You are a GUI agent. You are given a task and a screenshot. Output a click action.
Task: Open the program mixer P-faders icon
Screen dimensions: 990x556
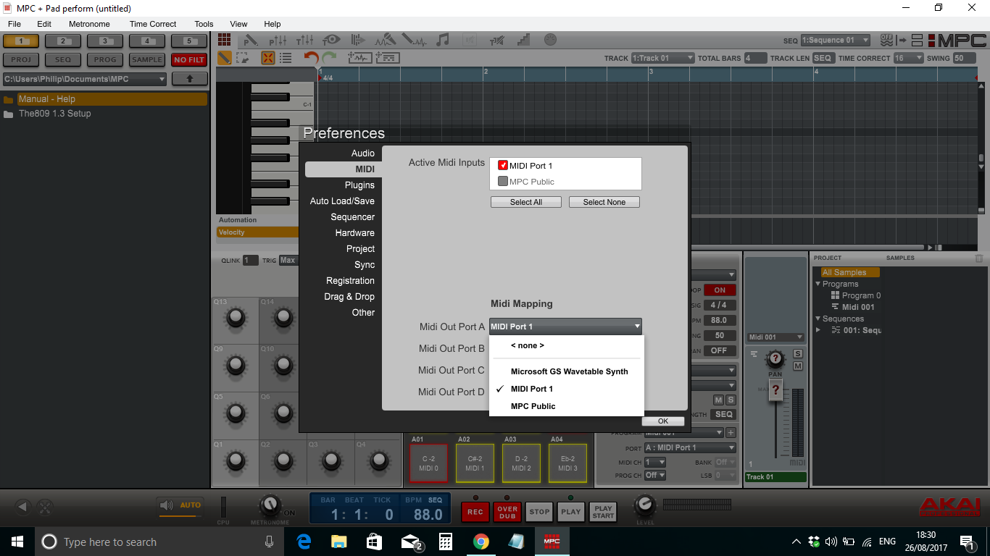point(278,40)
